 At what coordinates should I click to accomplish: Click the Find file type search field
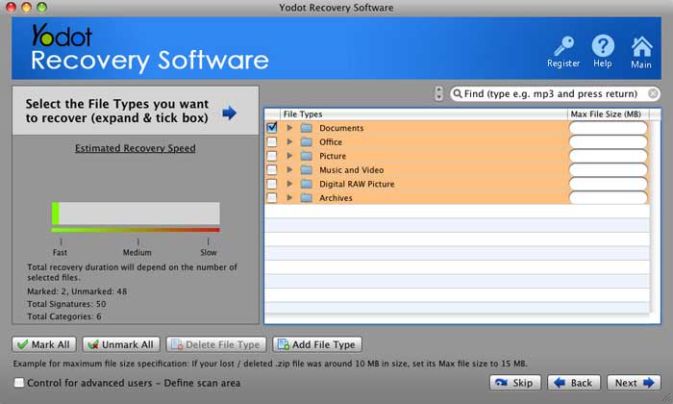pos(555,93)
